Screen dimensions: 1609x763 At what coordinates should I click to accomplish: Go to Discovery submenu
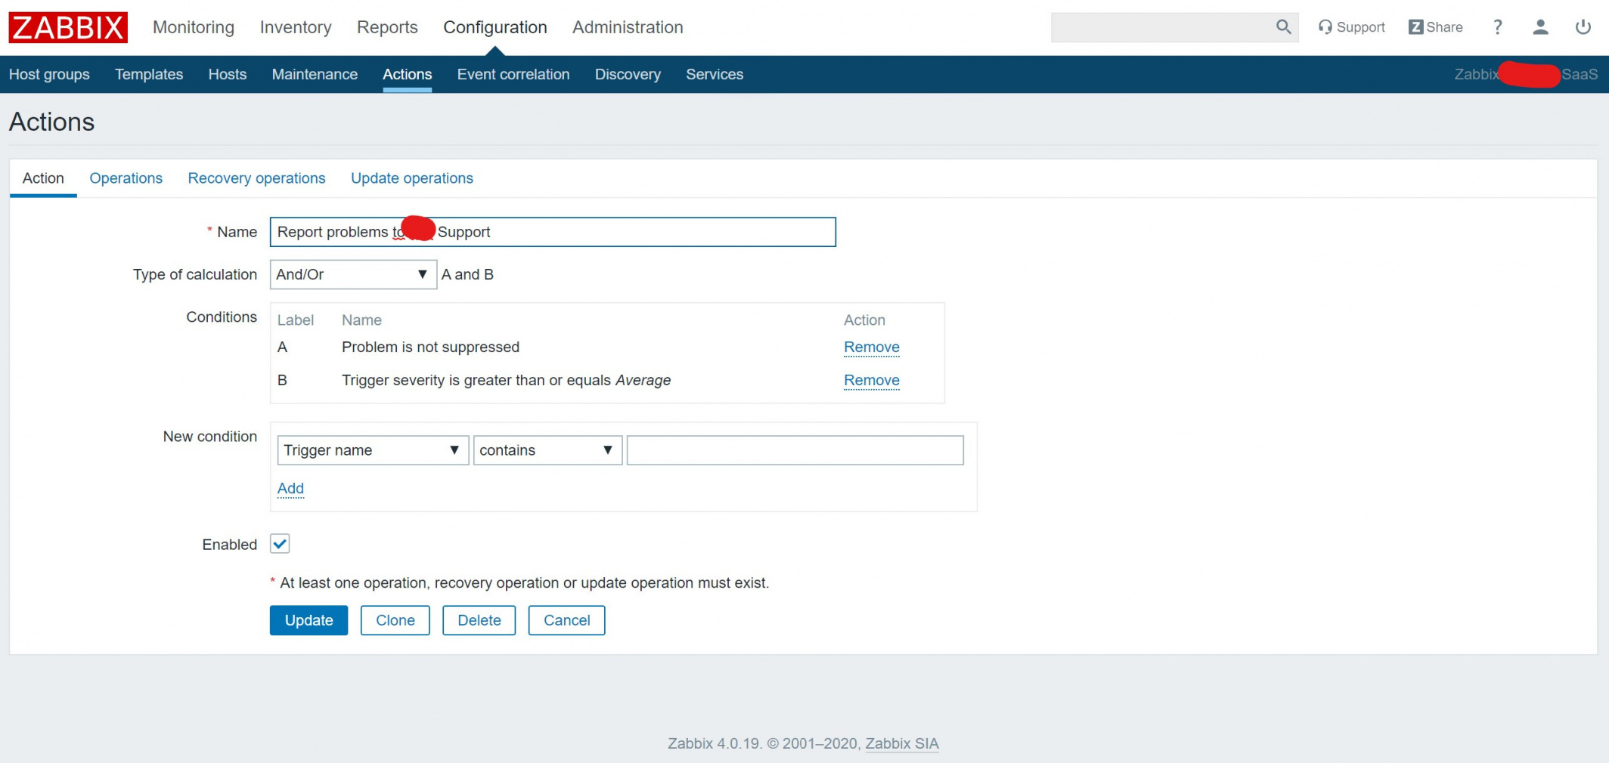pos(628,74)
